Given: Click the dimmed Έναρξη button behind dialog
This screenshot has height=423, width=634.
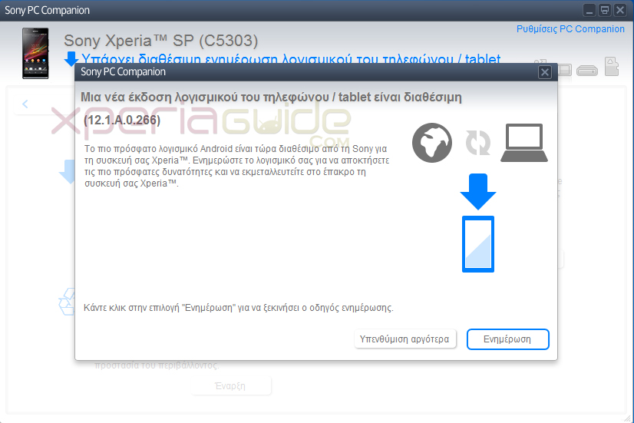Looking at the screenshot, I should click(230, 386).
